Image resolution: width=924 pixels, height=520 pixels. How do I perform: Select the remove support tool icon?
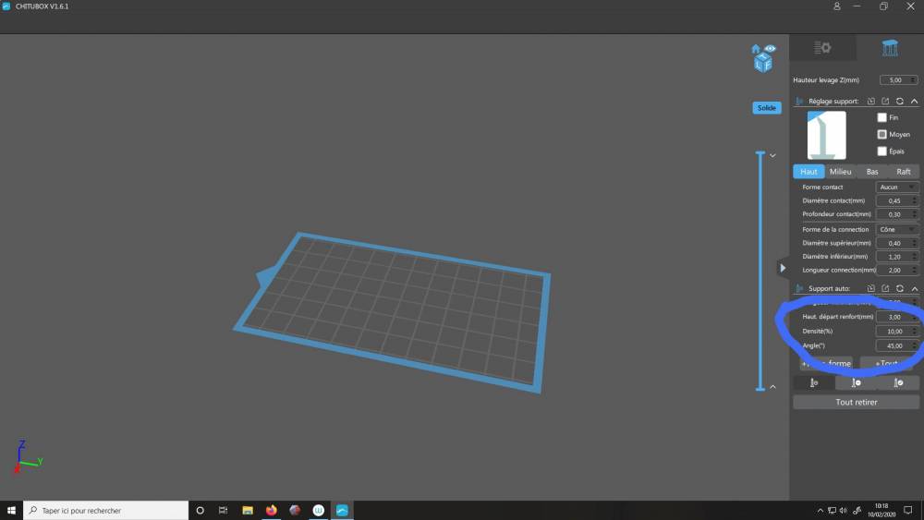pyautogui.click(x=857, y=382)
